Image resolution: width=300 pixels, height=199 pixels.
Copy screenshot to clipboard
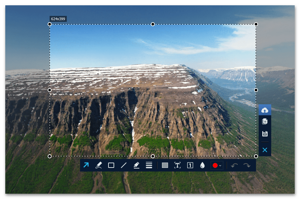tap(265, 122)
